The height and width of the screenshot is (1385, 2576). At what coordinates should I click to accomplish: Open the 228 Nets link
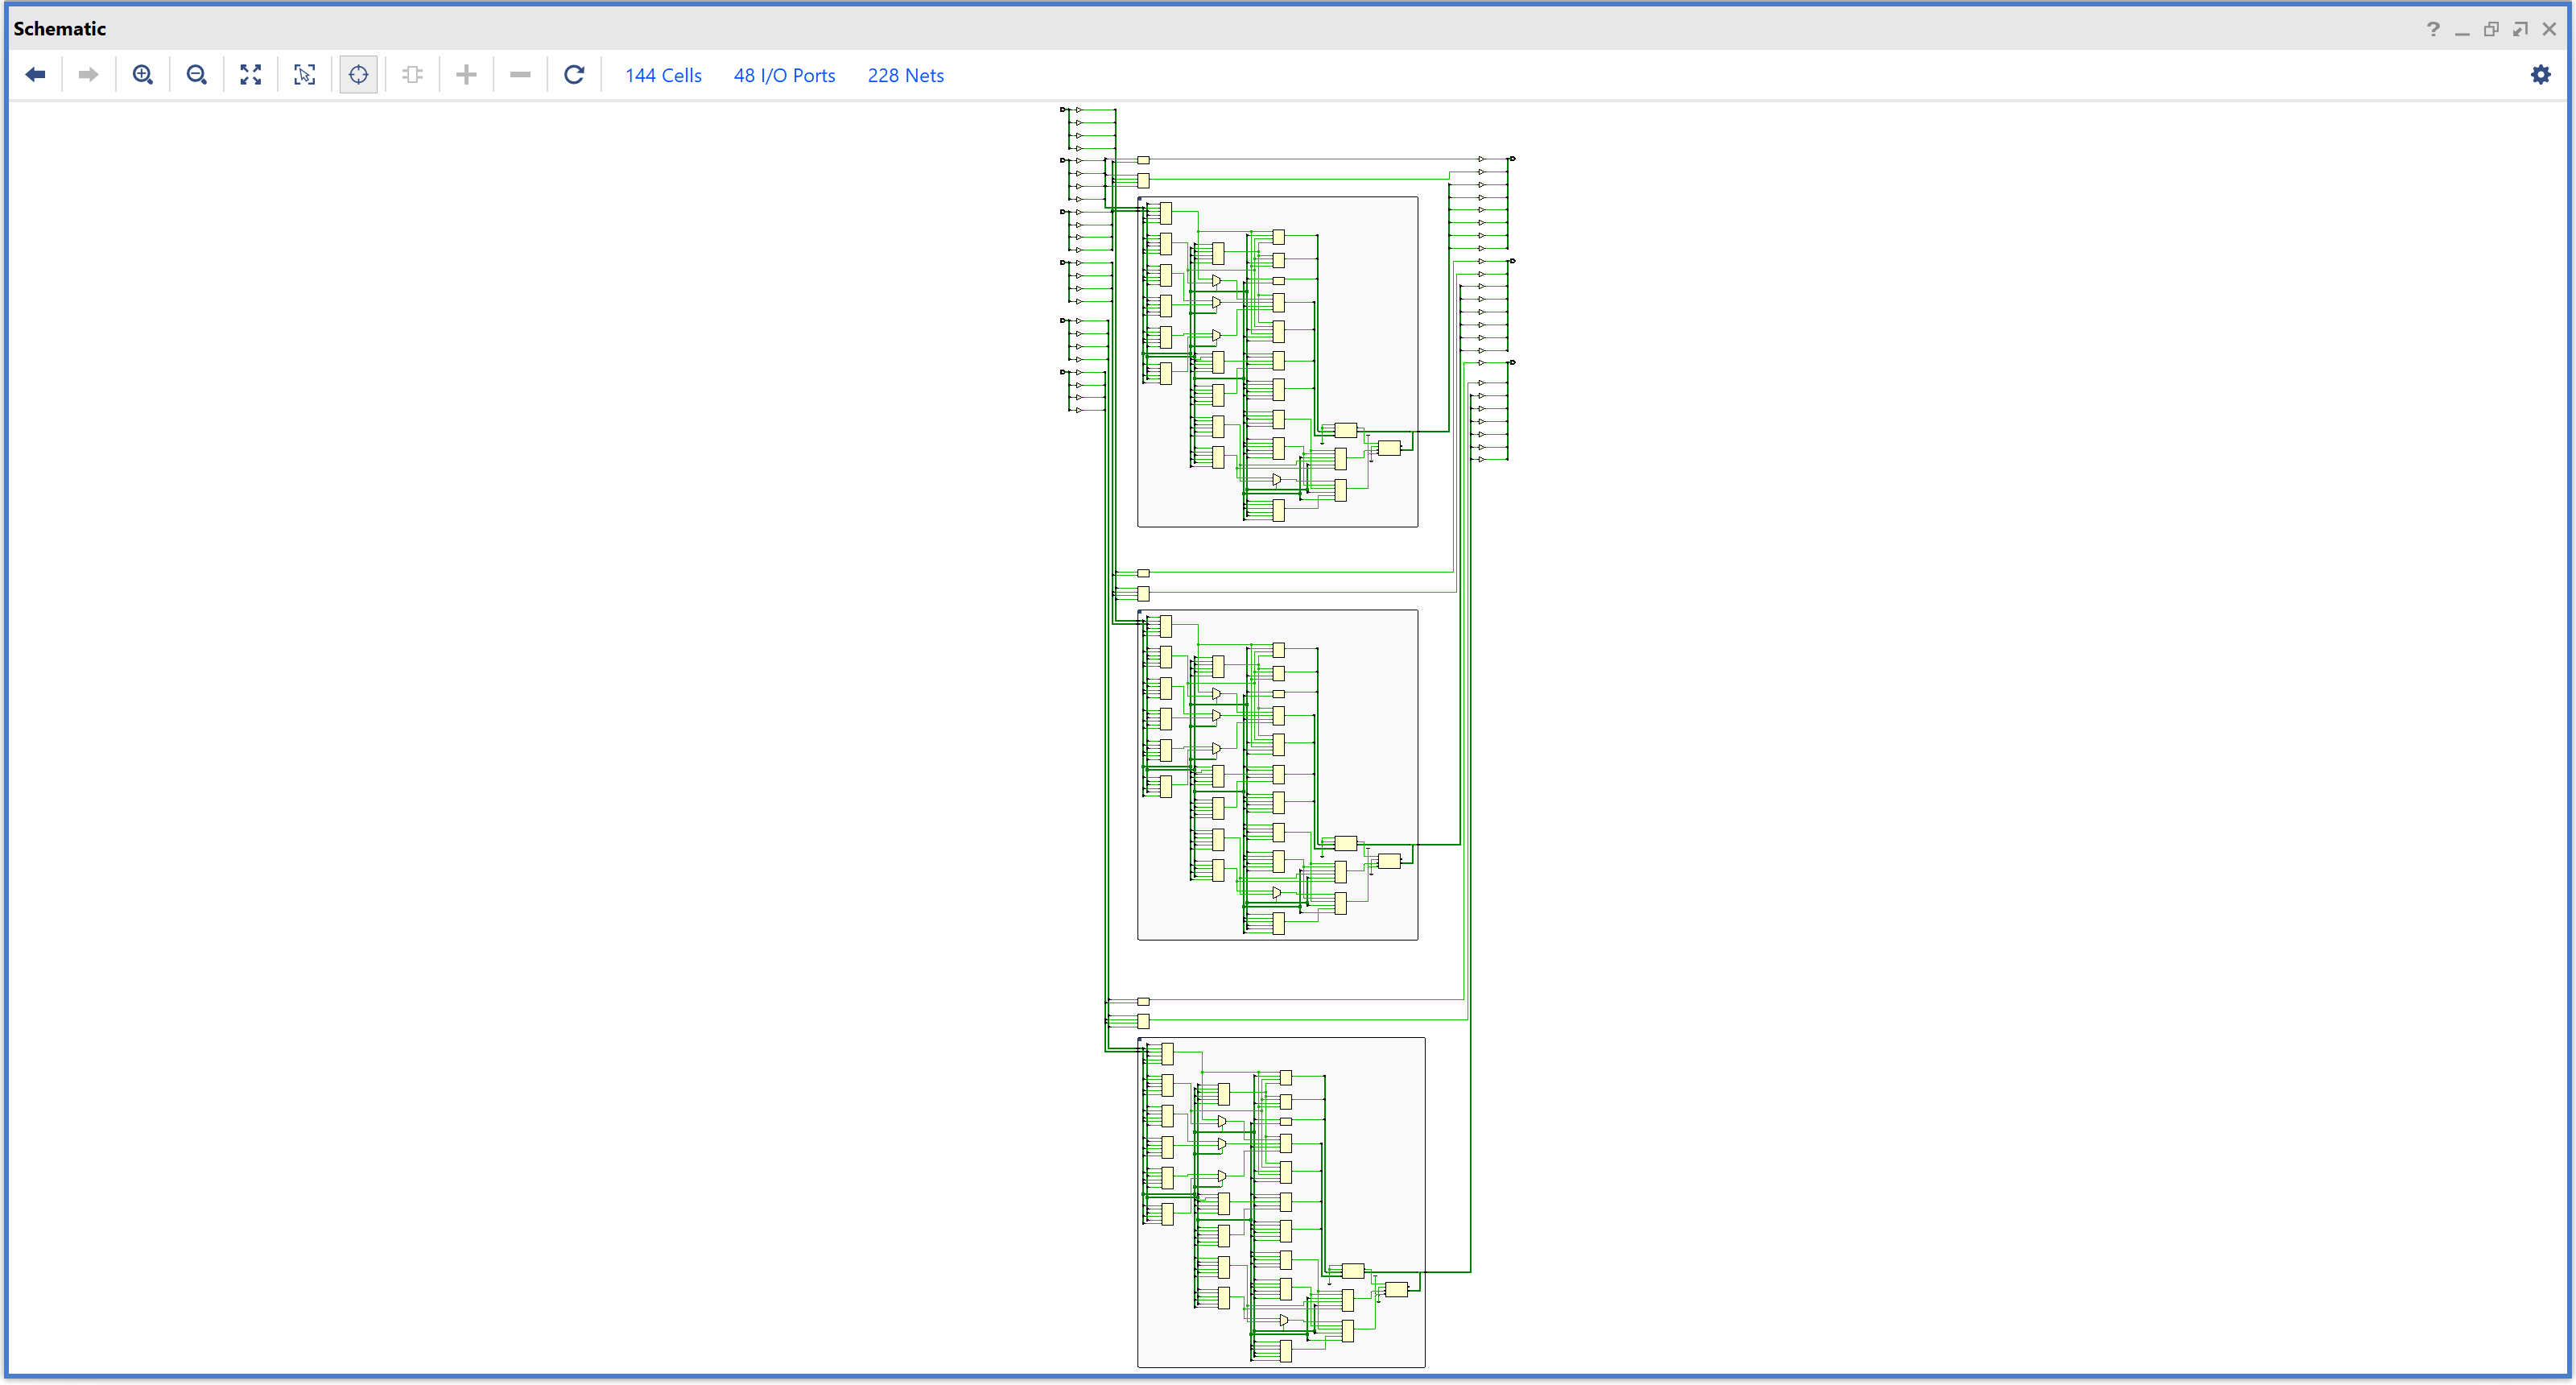[905, 76]
